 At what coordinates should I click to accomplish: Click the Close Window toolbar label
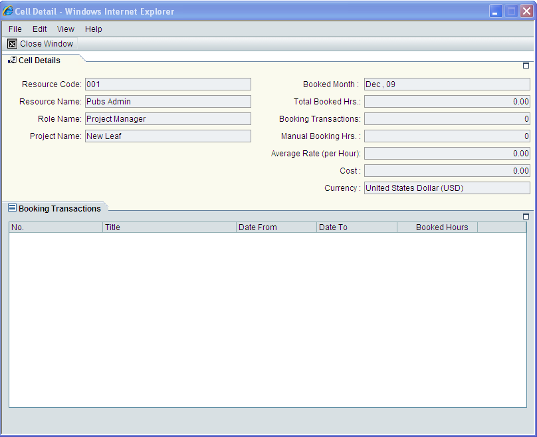(47, 43)
